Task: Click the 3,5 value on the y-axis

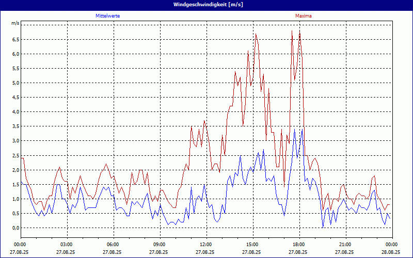Action: pos(15,126)
